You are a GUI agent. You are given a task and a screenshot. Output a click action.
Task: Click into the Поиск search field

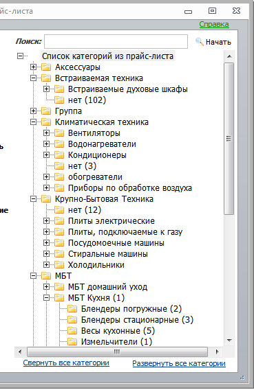[x=116, y=41]
